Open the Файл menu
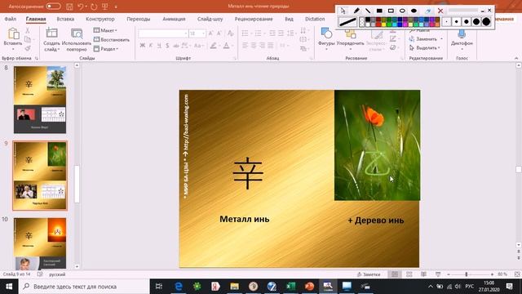 click(11, 19)
